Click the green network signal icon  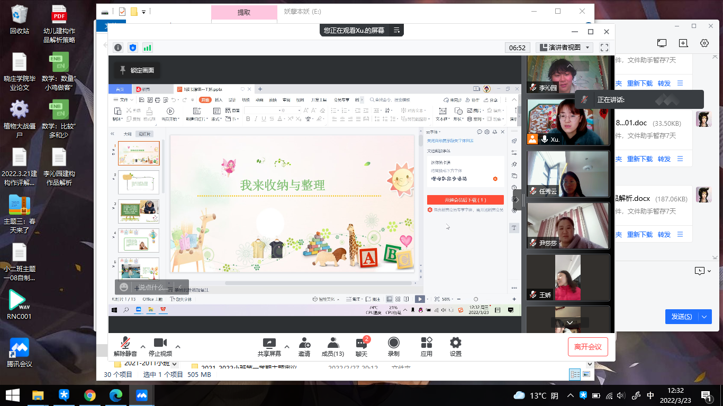(147, 48)
